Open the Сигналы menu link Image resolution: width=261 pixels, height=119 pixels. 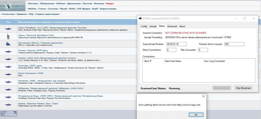pyautogui.click(x=53, y=8)
